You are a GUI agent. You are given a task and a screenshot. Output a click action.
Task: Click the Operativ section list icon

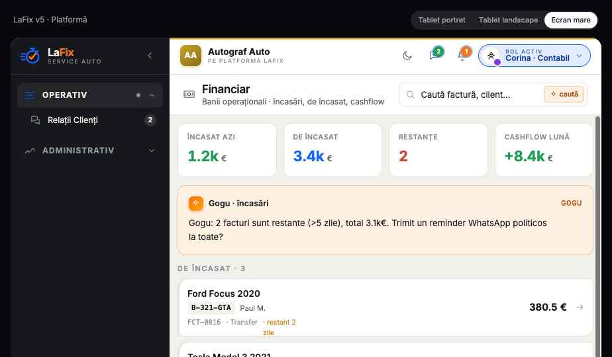29,95
